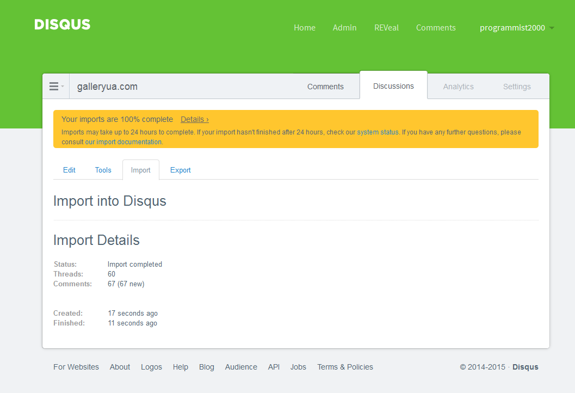Switch to the Comments tab for galleryua.com
Image resolution: width=575 pixels, height=393 pixels.
click(x=325, y=87)
